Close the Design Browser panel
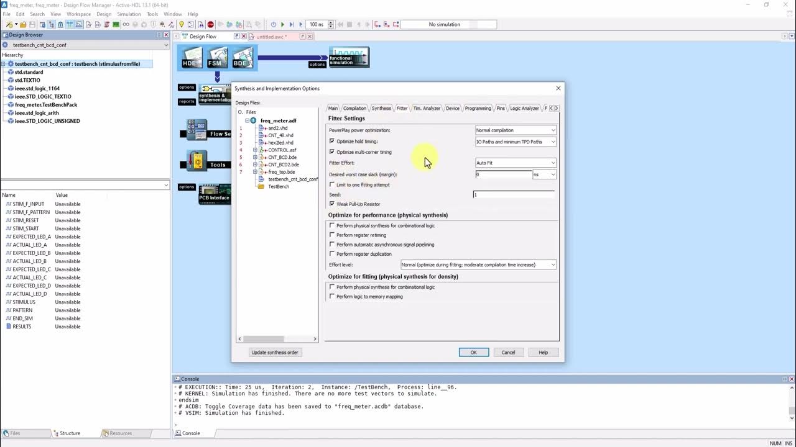Image resolution: width=796 pixels, height=447 pixels. 167,35
